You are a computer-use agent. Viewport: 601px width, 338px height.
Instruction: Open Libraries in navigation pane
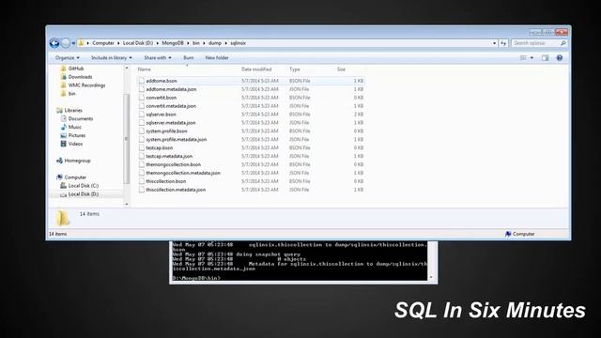[x=73, y=111]
